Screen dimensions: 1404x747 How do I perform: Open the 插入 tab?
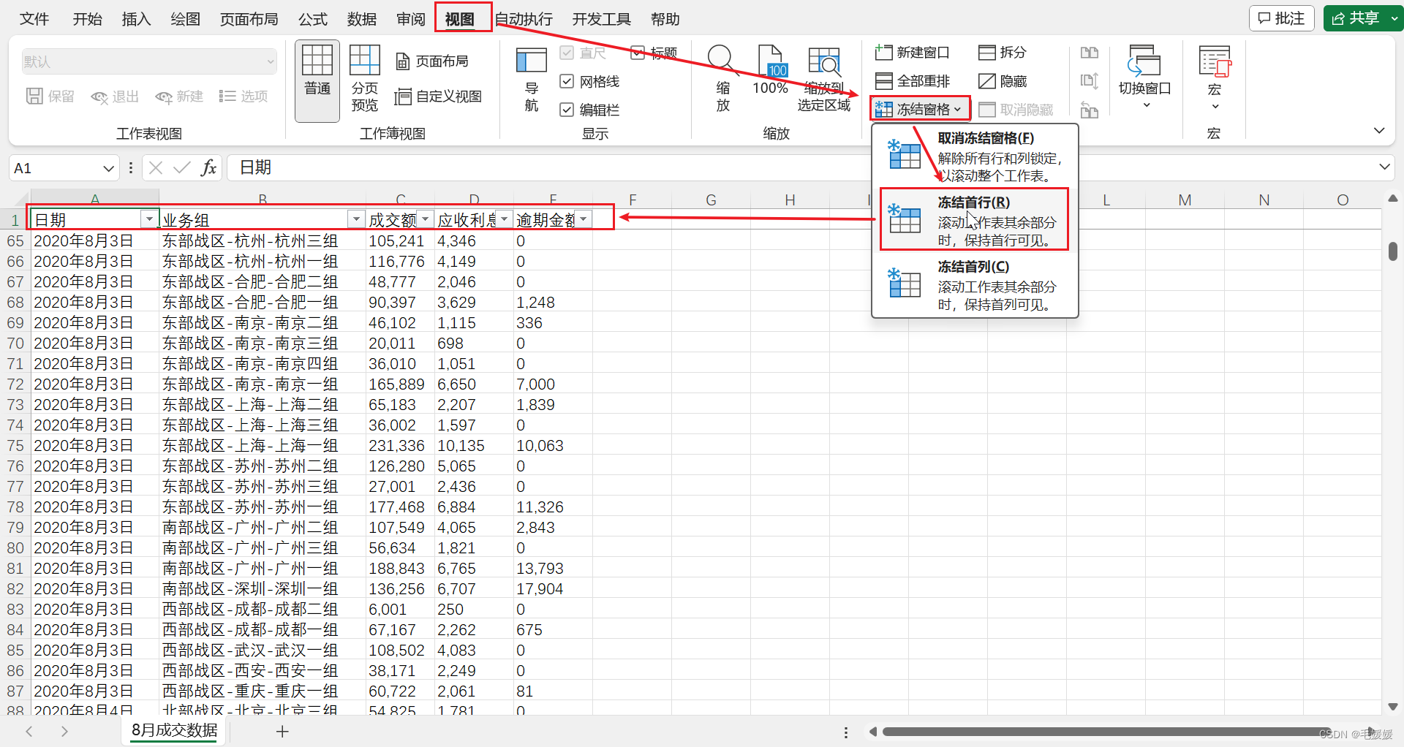(x=136, y=19)
